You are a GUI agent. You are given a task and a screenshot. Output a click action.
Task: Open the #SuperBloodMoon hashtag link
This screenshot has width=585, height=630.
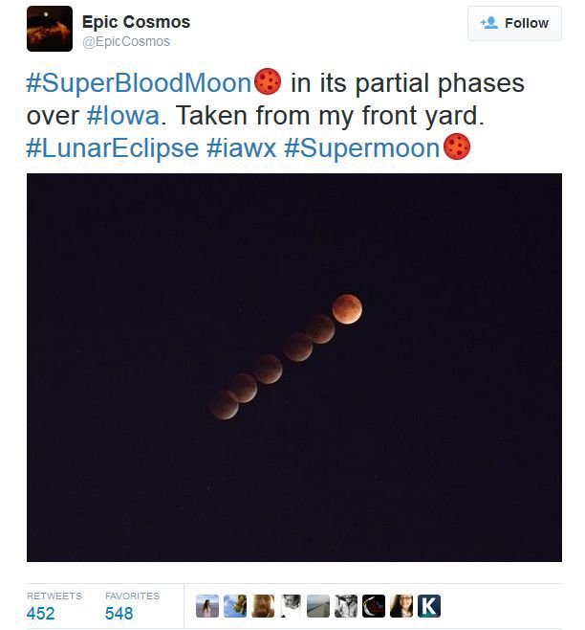coord(139,83)
